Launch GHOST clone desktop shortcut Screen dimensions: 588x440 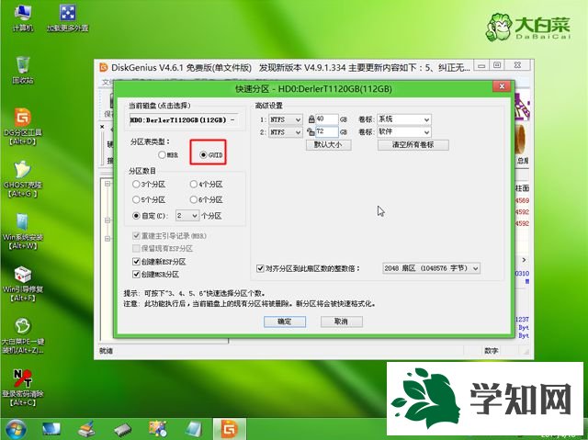pos(22,179)
